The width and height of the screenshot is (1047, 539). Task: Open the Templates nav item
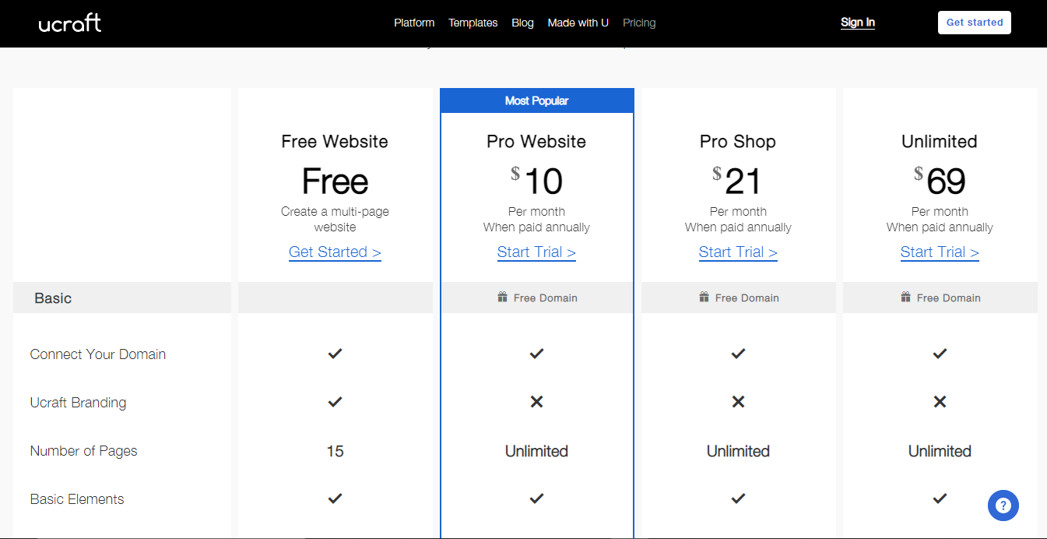click(473, 23)
